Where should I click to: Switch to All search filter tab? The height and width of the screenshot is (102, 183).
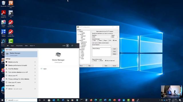point(8,46)
